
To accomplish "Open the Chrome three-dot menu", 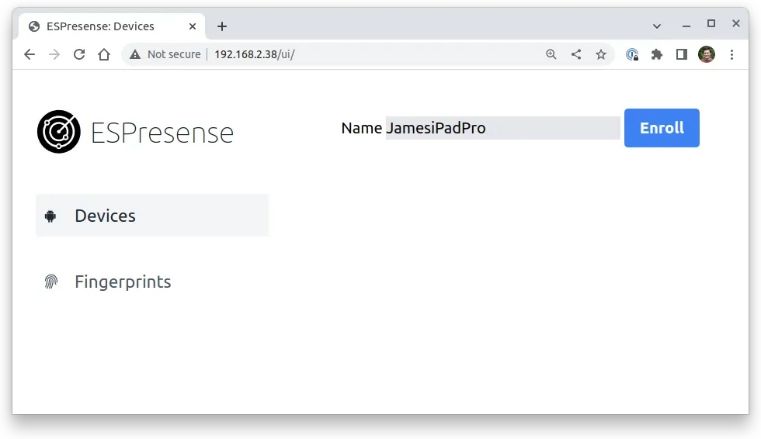I will (731, 54).
